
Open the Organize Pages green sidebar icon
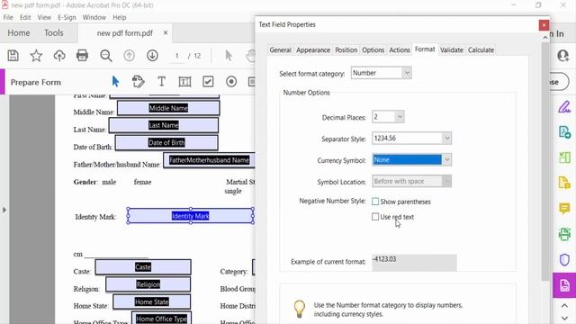[564, 157]
